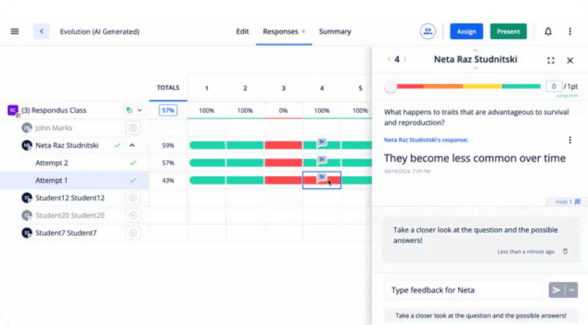Go to previous question in response panel

click(389, 59)
